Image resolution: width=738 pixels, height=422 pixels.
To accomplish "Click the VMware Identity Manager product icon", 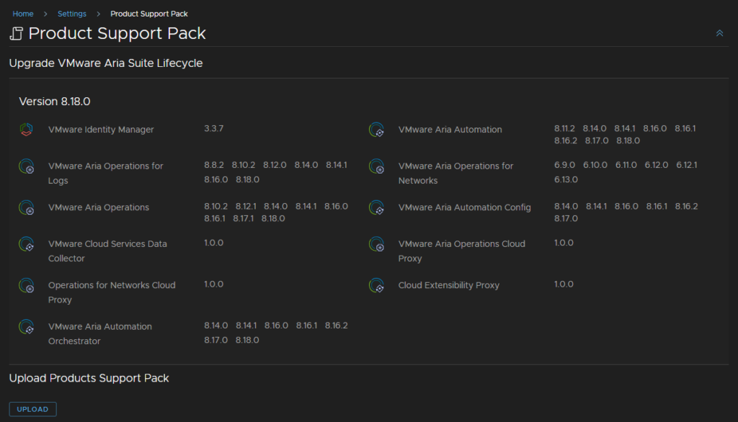I will [x=27, y=130].
